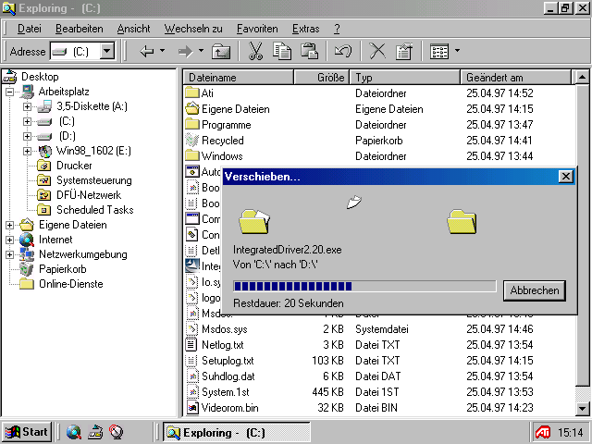Click the Paste clipboard icon
The height and width of the screenshot is (444, 592).
click(x=309, y=51)
